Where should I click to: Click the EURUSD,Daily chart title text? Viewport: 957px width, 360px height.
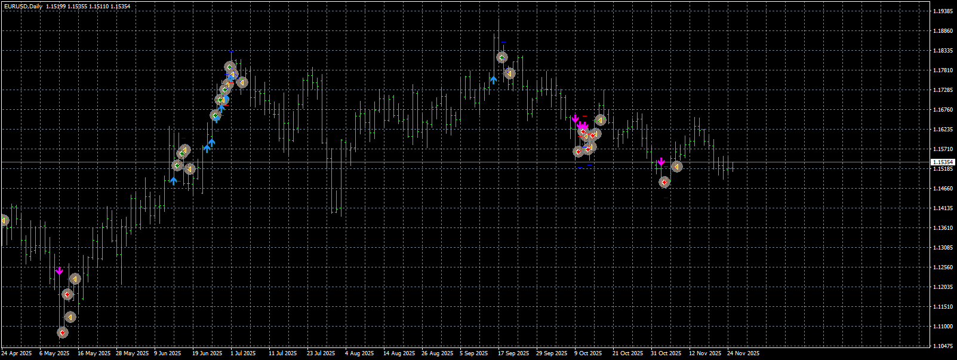point(22,6)
